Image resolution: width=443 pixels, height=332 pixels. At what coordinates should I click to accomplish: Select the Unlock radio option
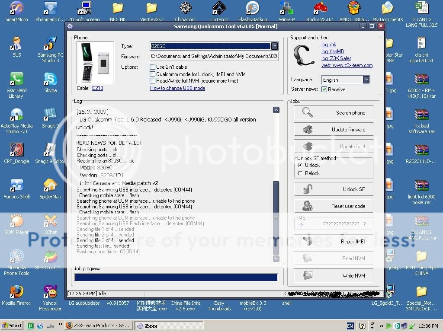point(300,165)
